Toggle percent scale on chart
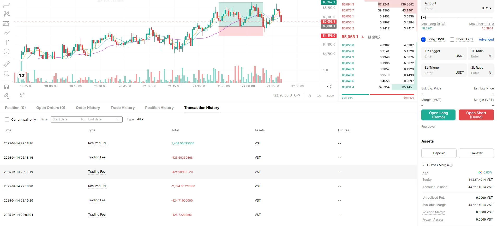Screen dimensions: 497x226 (x=309, y=95)
